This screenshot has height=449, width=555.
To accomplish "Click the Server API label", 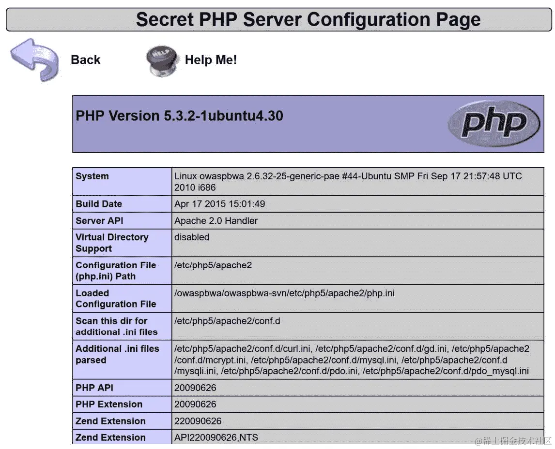I will (x=99, y=221).
